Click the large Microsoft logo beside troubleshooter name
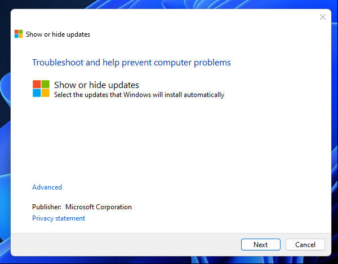 tap(41, 89)
